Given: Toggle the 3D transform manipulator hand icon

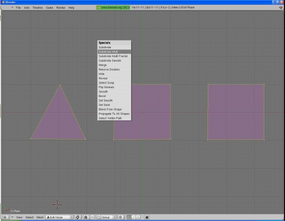Looking at the screenshot, I should coord(98,217).
